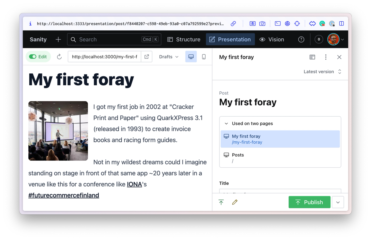Viewport: 371px width, 240px height.
Task: Click the #futurecommercefinland link
Action: pyautogui.click(x=64, y=195)
